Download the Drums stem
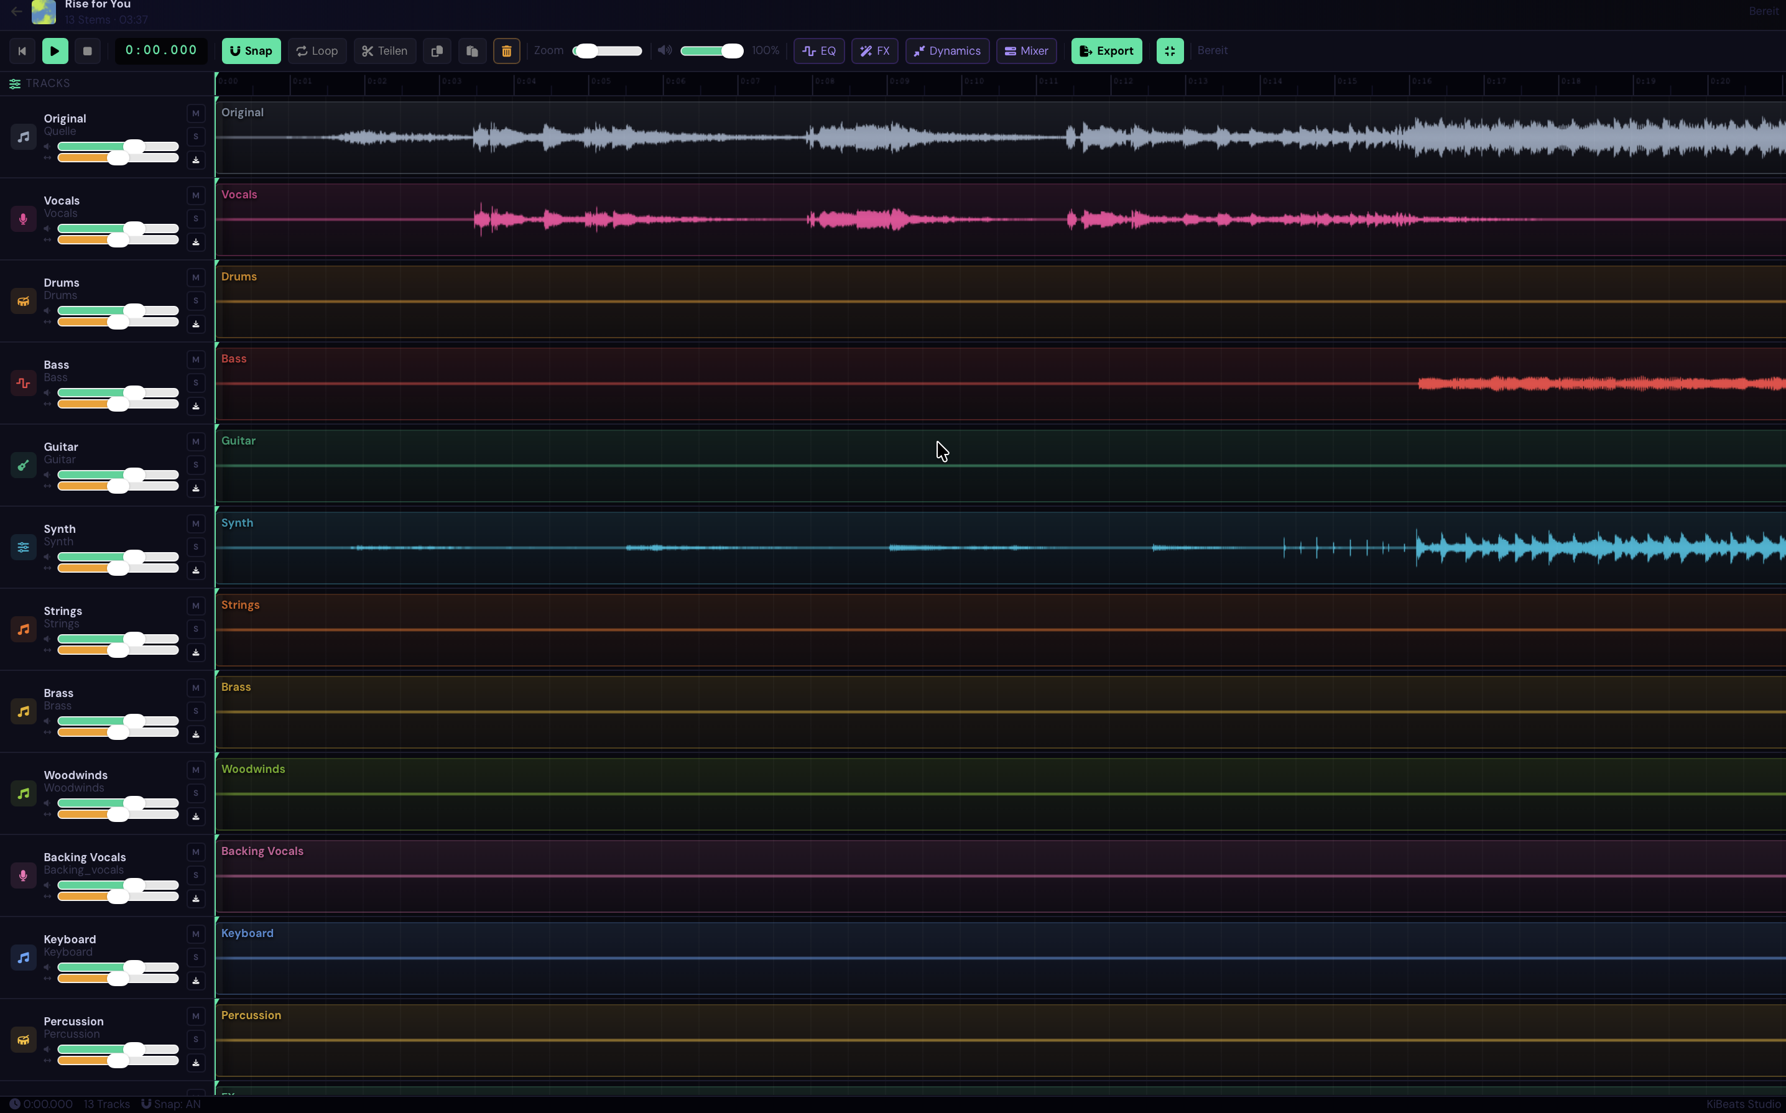 click(196, 324)
